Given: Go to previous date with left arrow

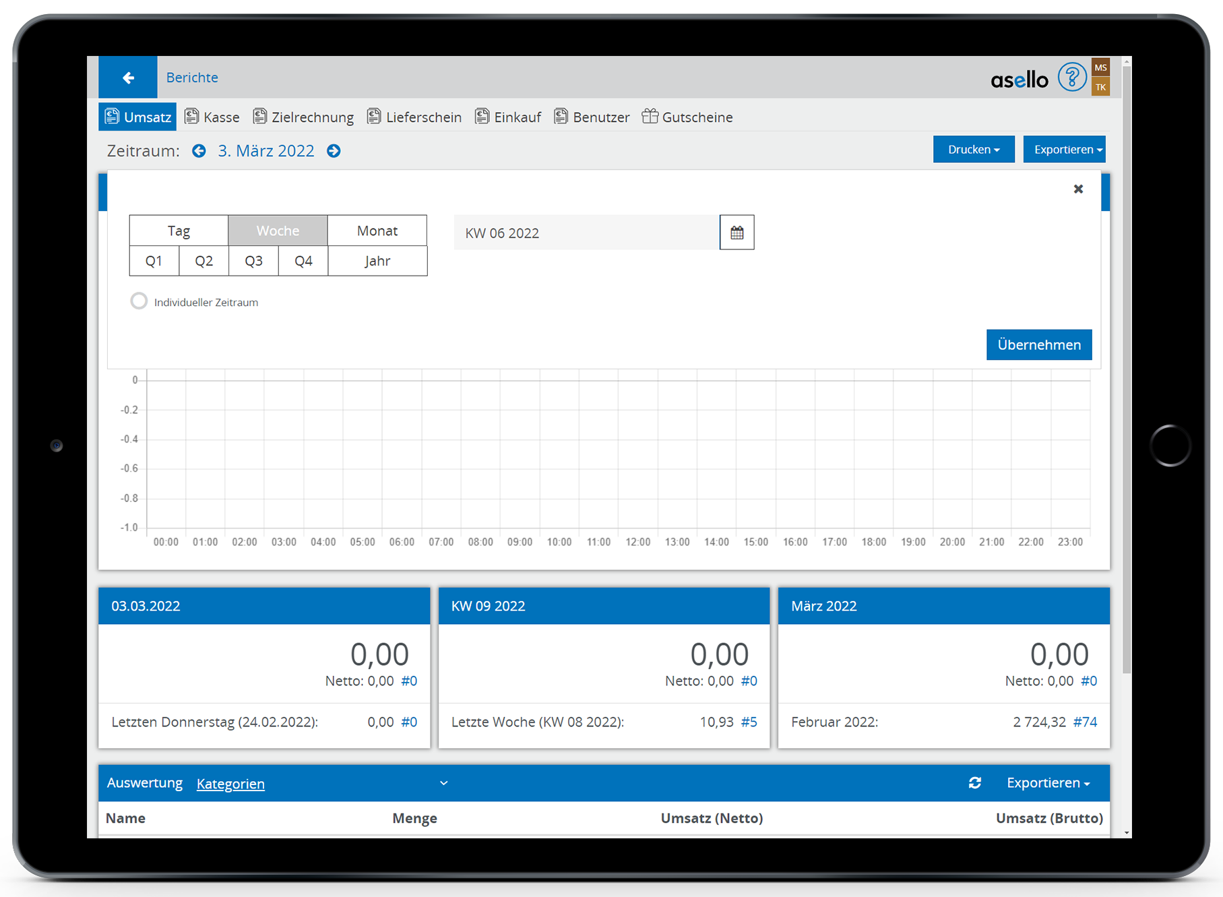Looking at the screenshot, I should tap(199, 151).
